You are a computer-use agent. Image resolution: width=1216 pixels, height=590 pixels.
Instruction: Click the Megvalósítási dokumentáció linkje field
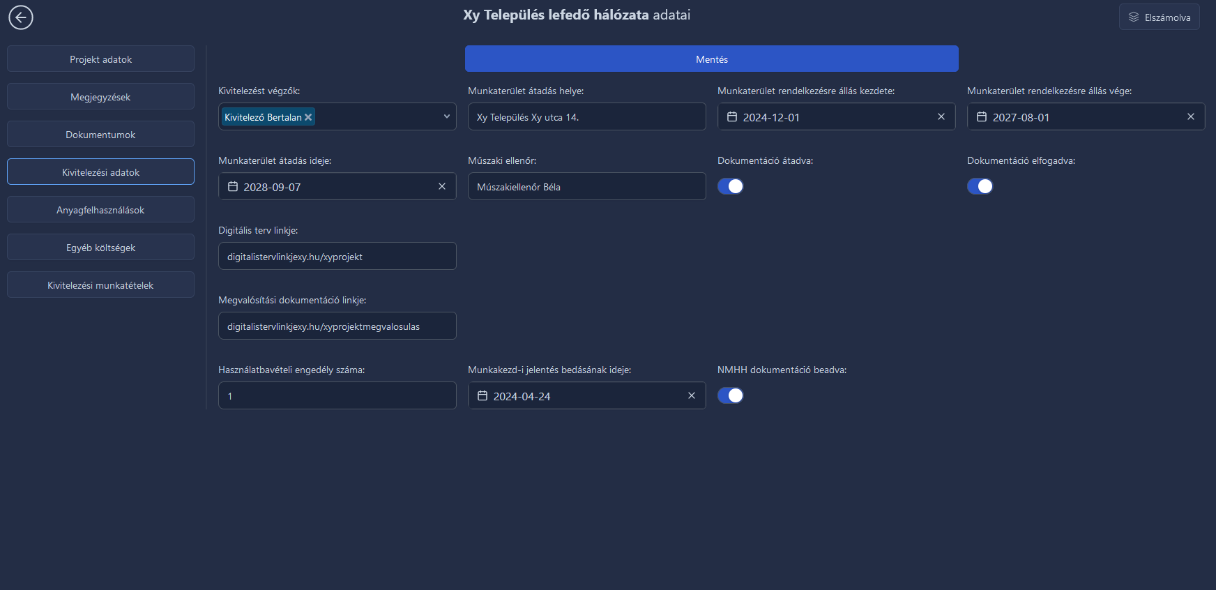coord(337,326)
